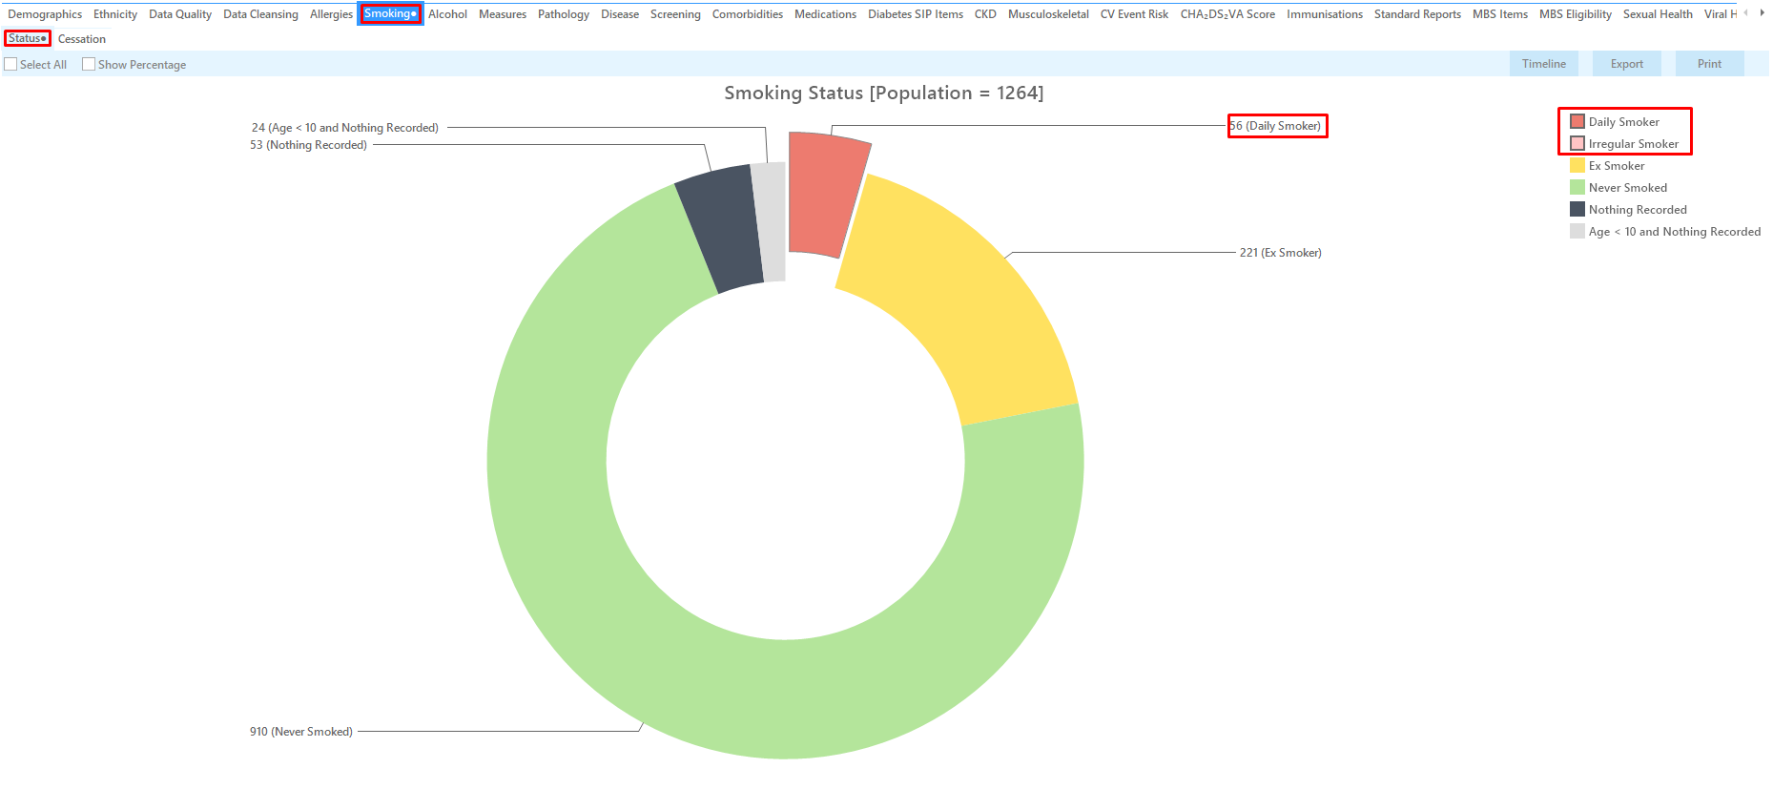Click the 'Ex Smoker' legend text

point(1617,166)
